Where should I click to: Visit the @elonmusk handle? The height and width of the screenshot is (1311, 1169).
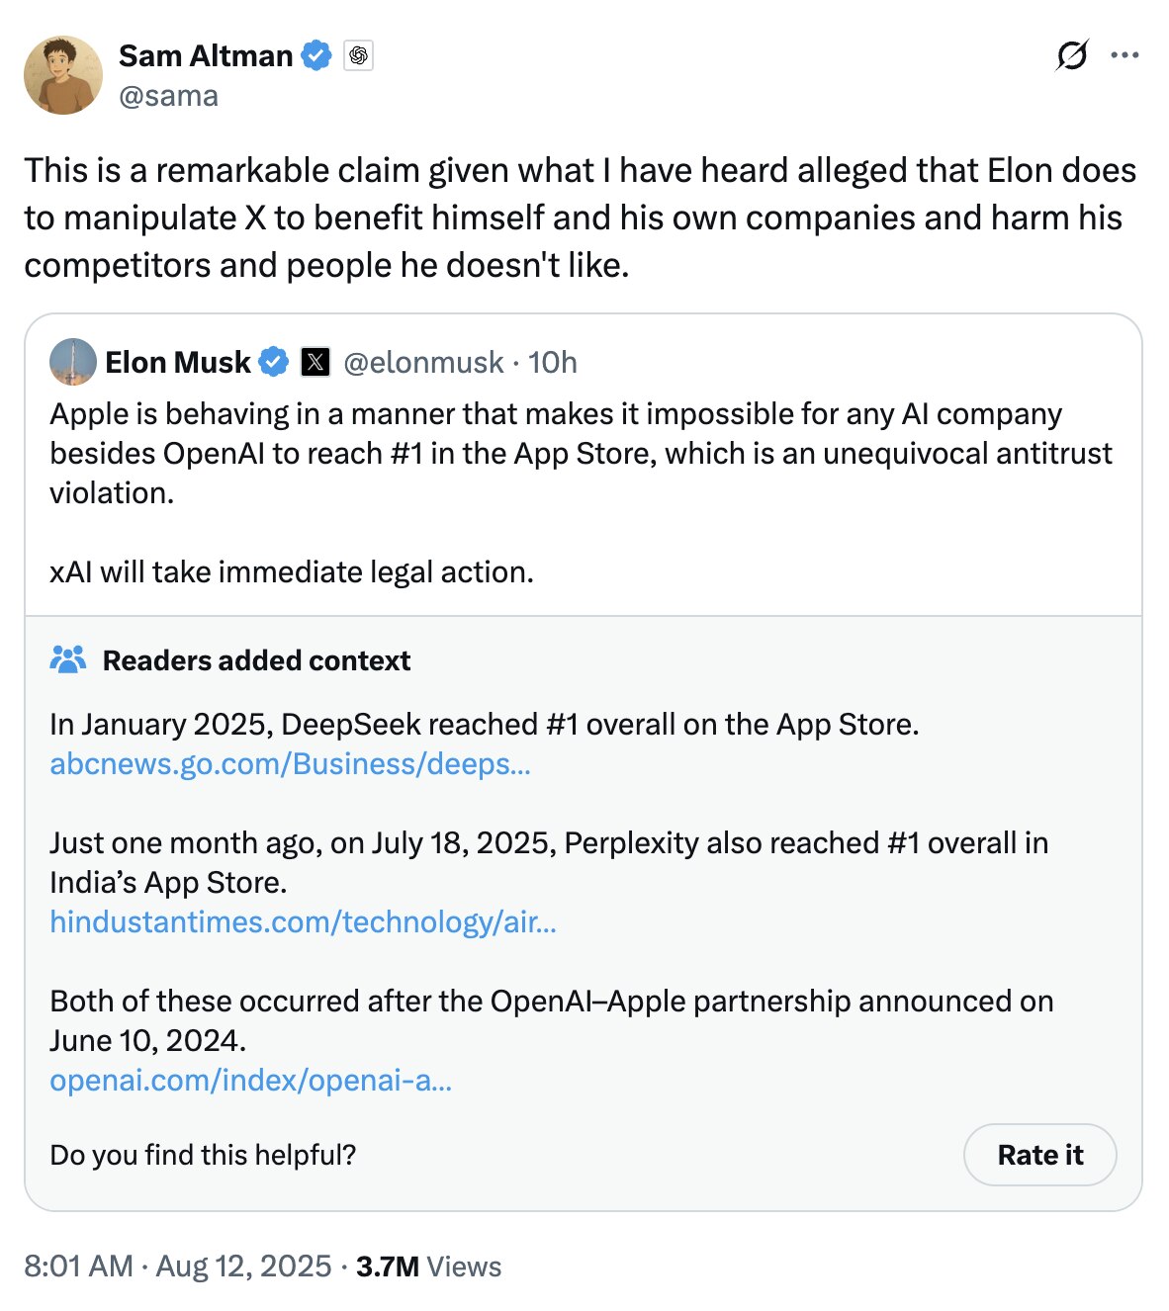tap(423, 363)
